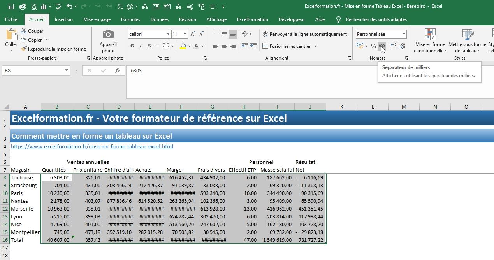Open the borders dropdown arrow

(173, 46)
